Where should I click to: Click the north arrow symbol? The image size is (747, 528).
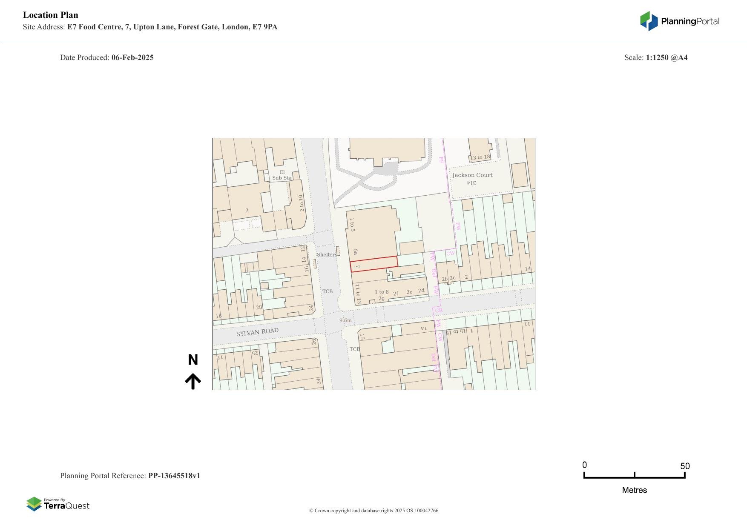point(193,381)
